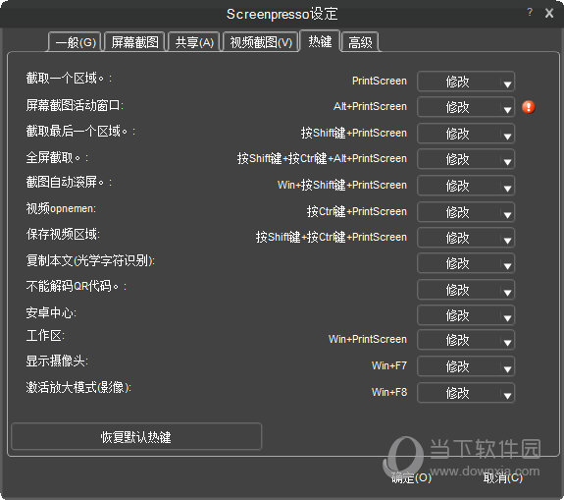Screen dimensions: 564x500
Task: Switch to the 一般(G) tab
Action: coord(76,42)
